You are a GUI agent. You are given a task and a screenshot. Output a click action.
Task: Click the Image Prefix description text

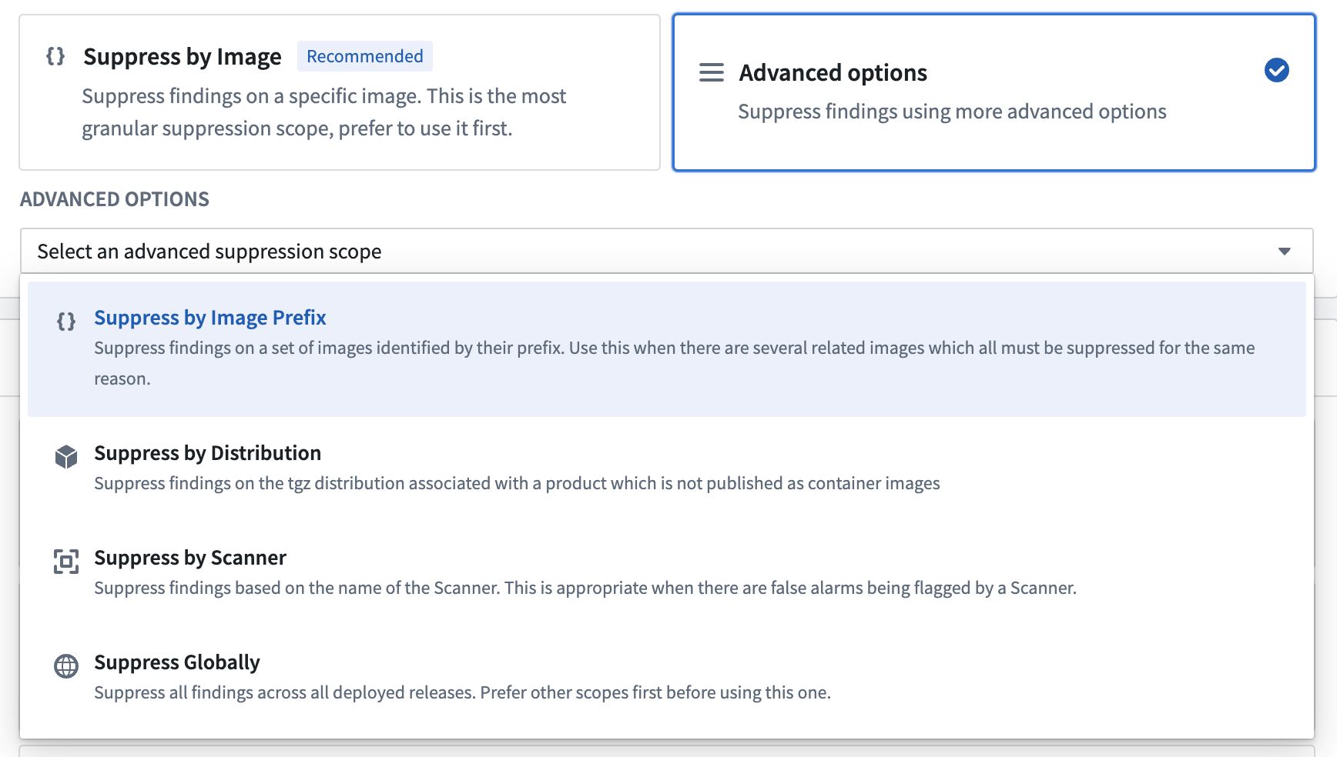pos(675,363)
